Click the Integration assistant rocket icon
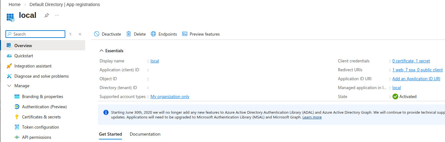The image size is (445, 142). [9, 66]
